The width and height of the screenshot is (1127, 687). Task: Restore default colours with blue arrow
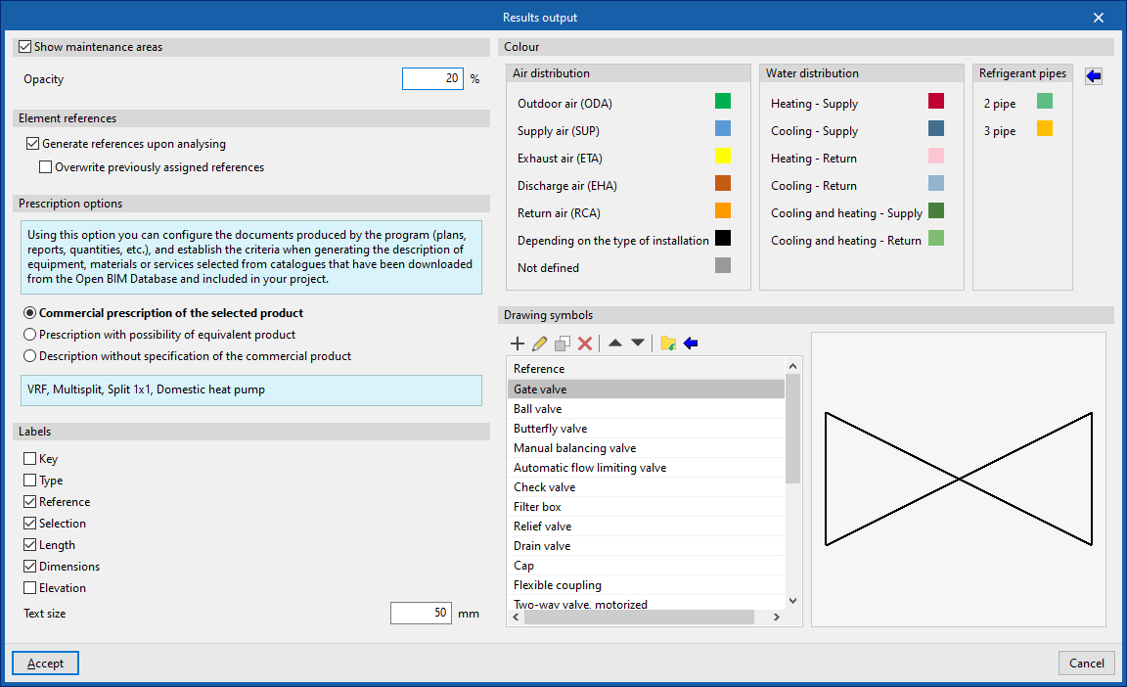[1094, 76]
